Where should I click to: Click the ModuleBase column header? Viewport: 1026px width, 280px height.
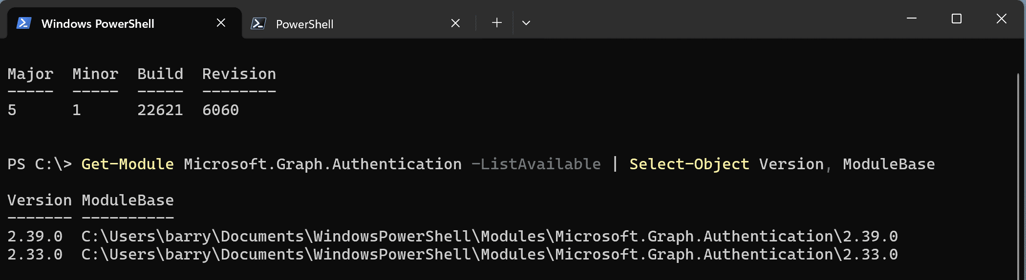(x=128, y=200)
